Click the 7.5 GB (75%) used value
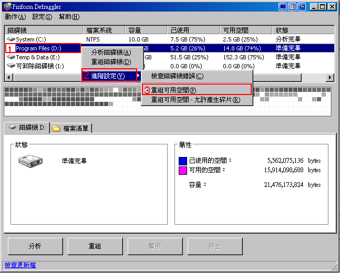Viewport: 340px width, 273px height. point(188,39)
